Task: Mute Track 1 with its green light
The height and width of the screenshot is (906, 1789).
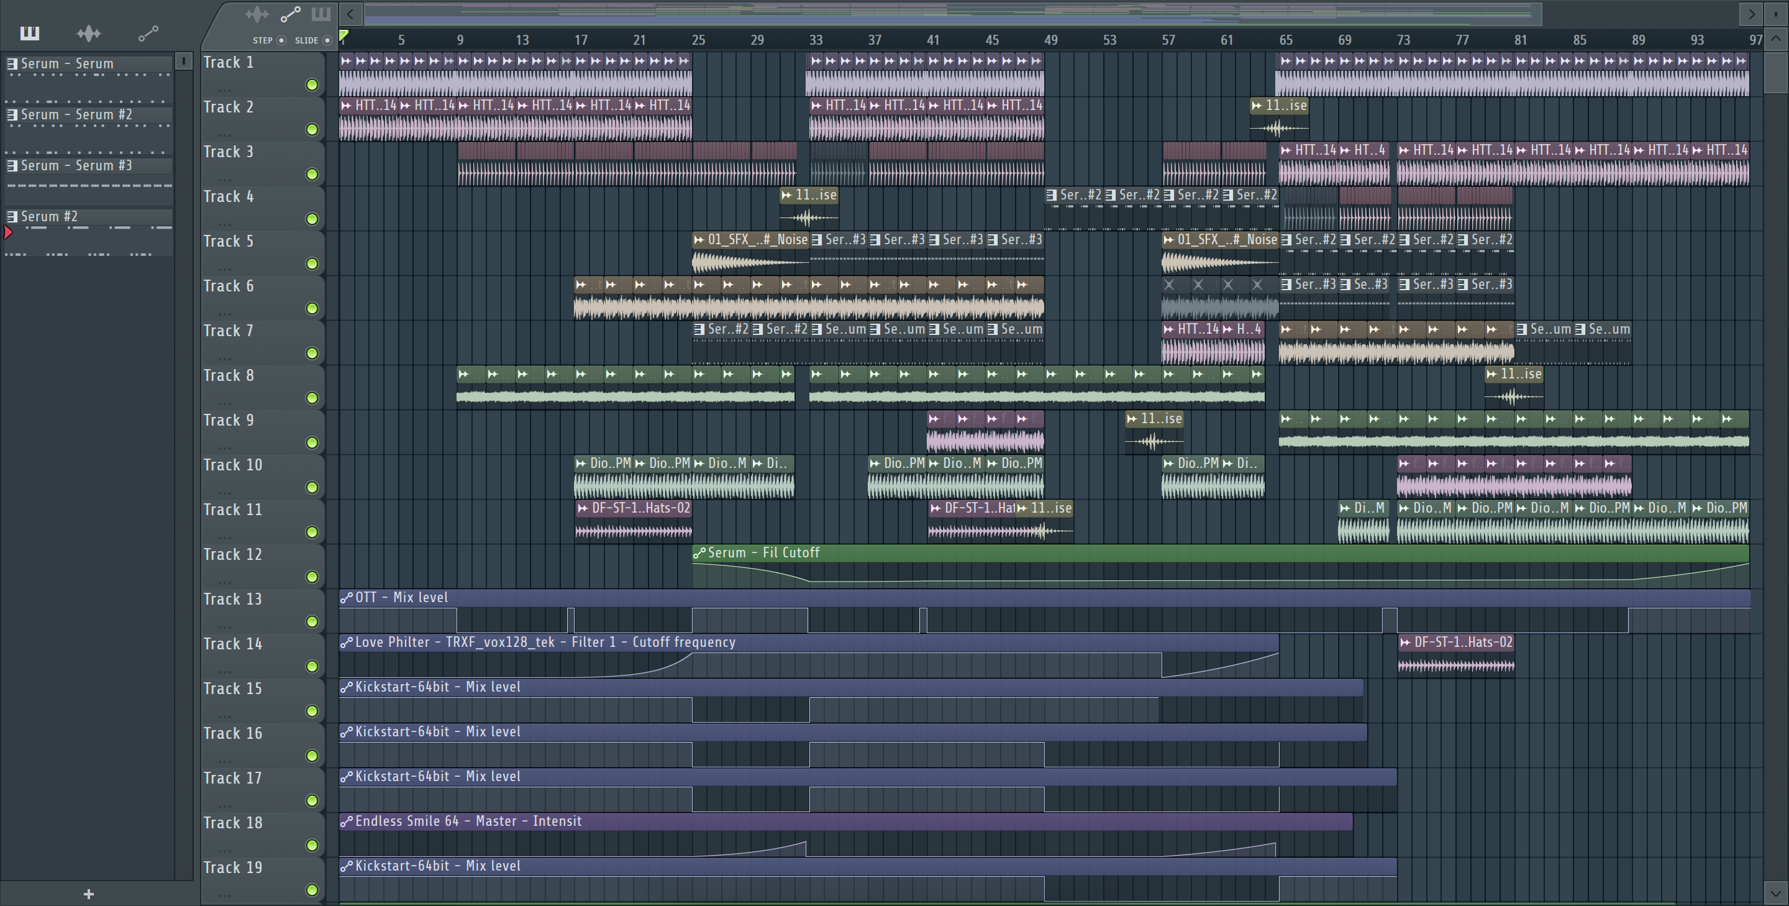Action: tap(312, 85)
